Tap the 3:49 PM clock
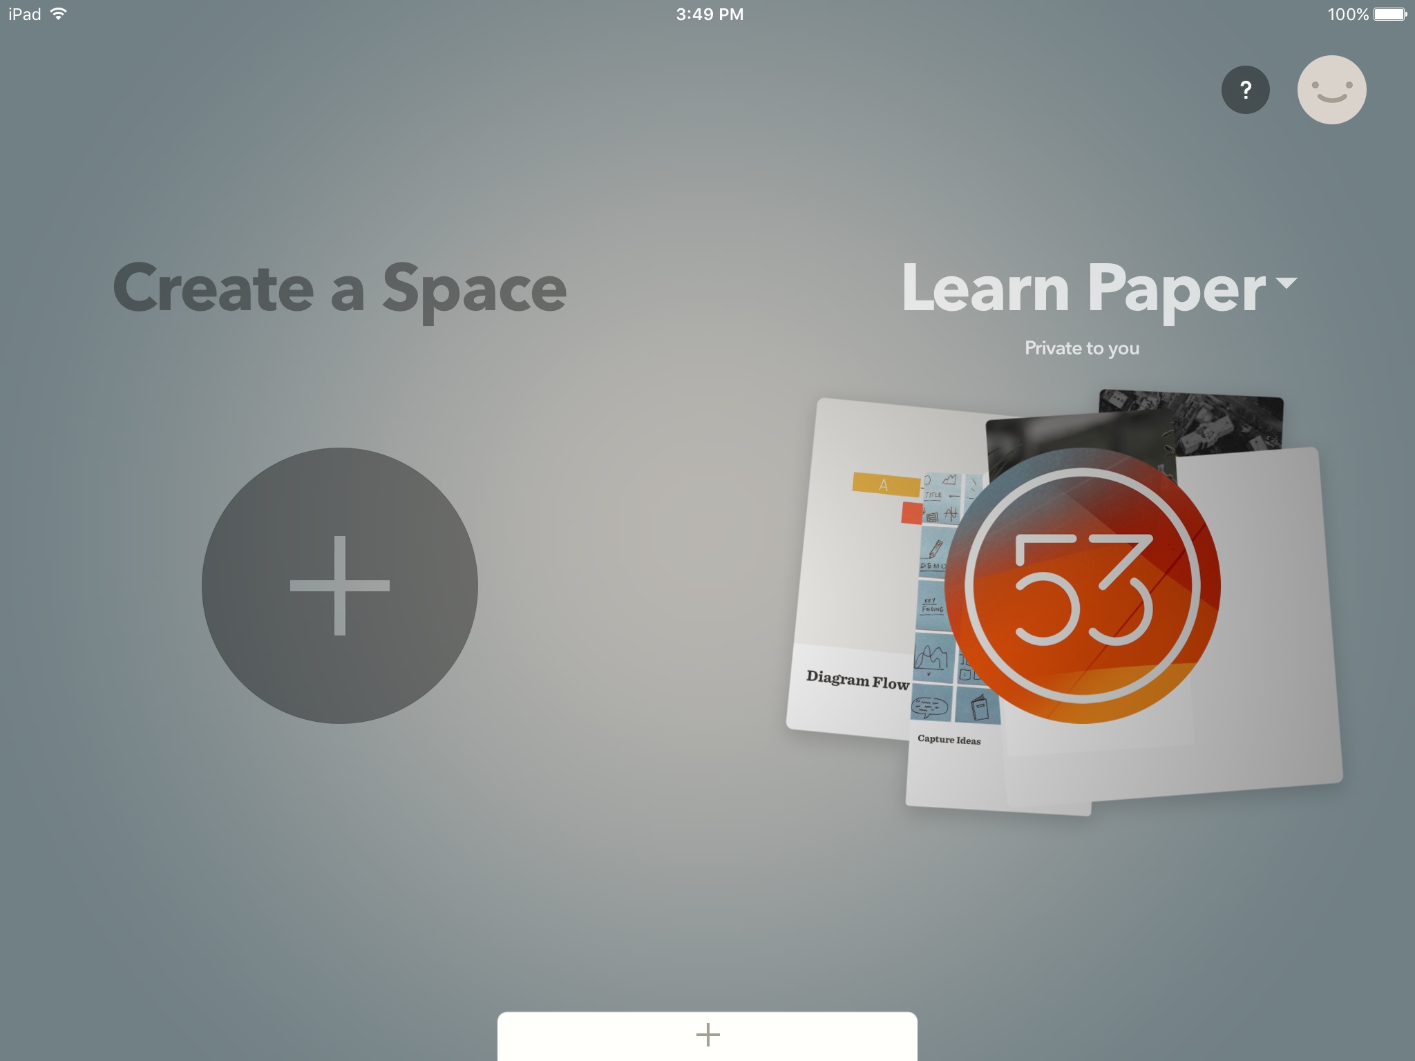This screenshot has height=1061, width=1415. click(710, 14)
